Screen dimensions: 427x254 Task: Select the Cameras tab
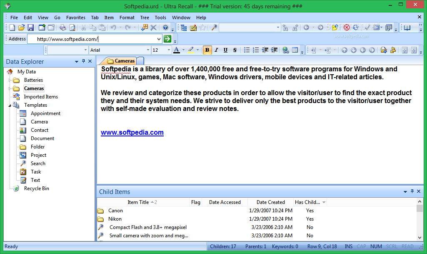[121, 61]
